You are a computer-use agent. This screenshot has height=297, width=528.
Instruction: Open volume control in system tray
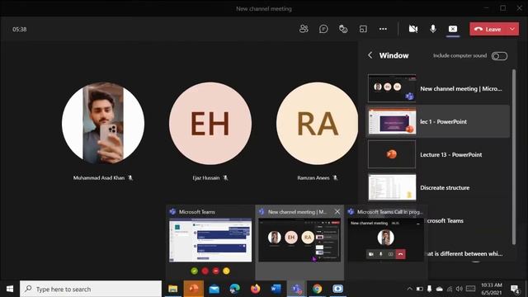[x=460, y=289]
